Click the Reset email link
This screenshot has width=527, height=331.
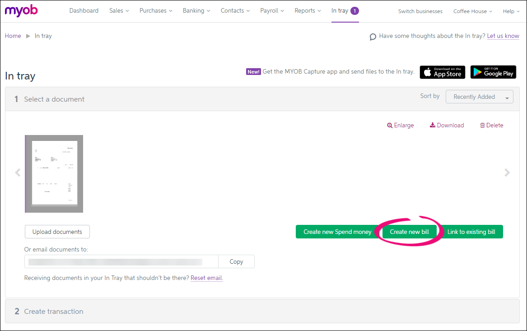pos(206,278)
